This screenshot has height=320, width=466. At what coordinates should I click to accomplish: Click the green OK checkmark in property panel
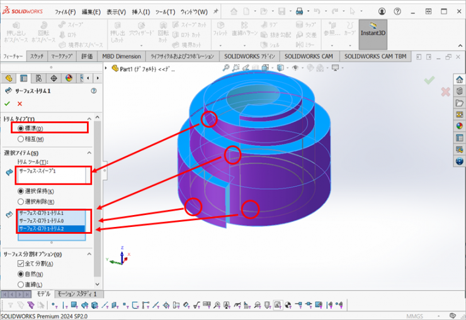[x=8, y=104]
